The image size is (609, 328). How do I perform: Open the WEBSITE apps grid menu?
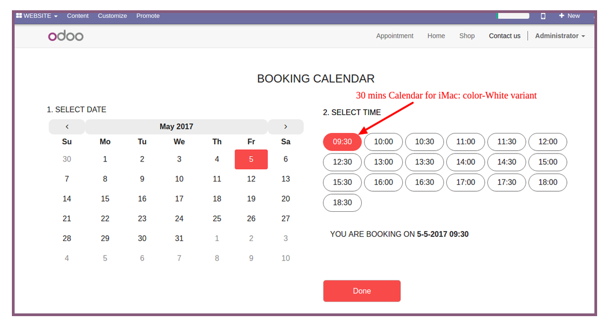(x=37, y=16)
